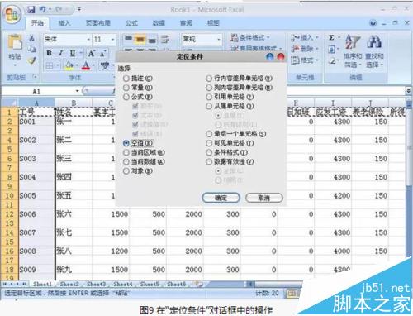Click the Conditional Formatting icon

tap(235, 37)
